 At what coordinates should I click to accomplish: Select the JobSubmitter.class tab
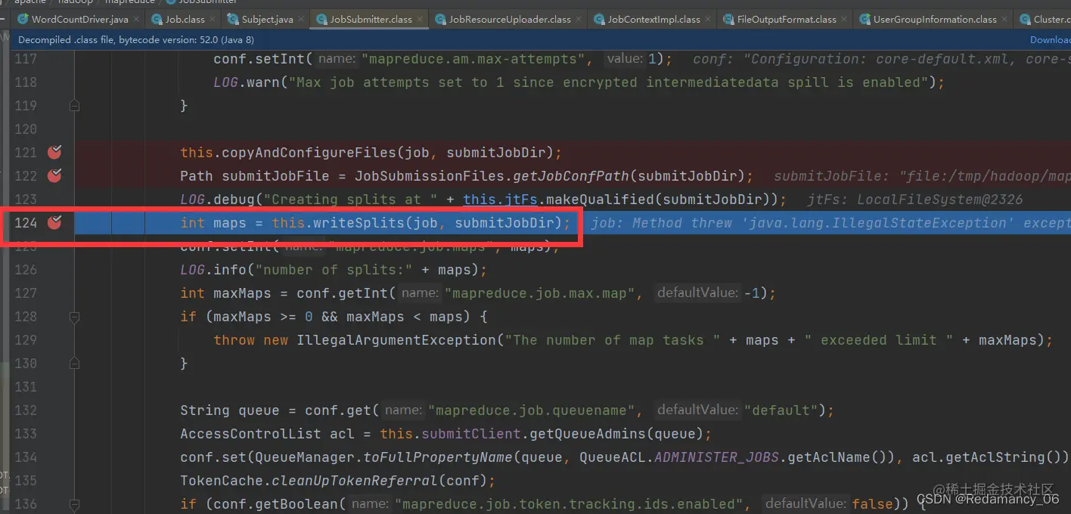coord(368,19)
